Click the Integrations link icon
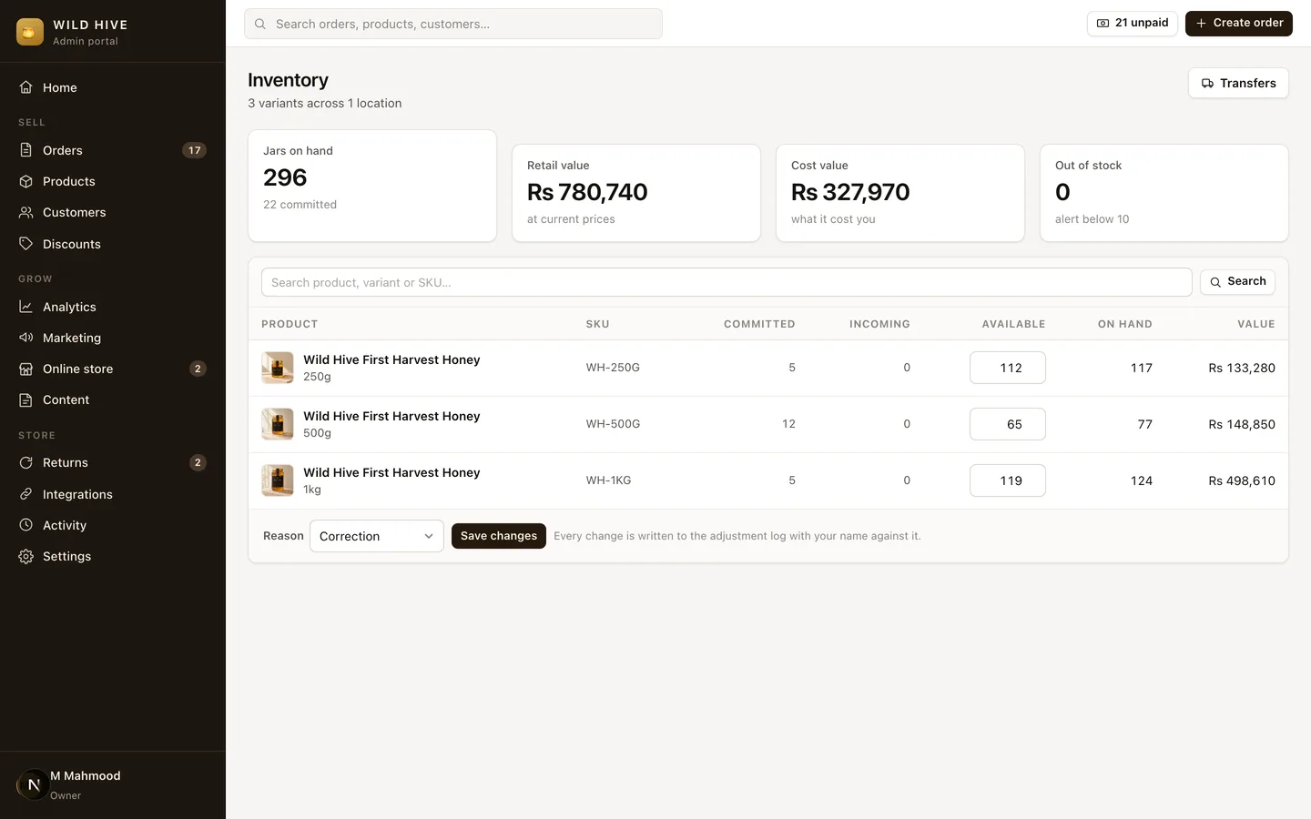The width and height of the screenshot is (1311, 819). coord(26,494)
